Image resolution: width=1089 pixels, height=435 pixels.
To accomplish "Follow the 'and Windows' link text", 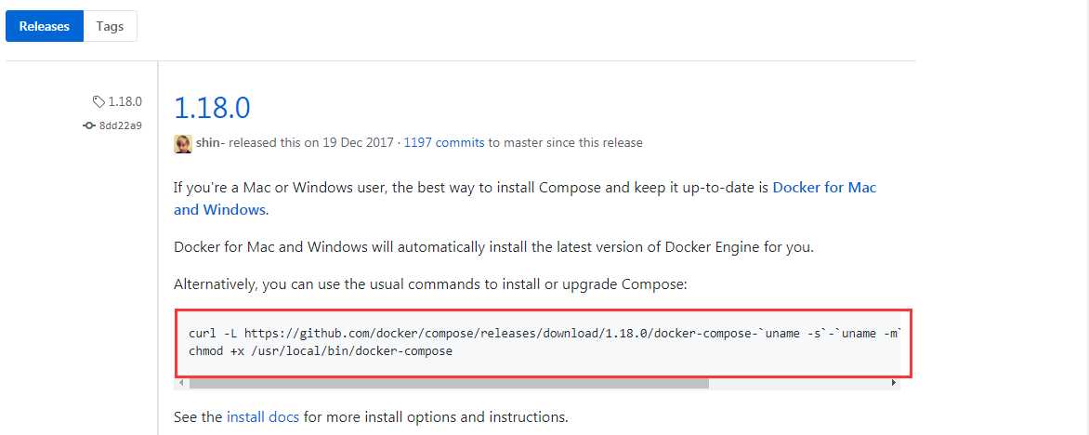I will coord(219,210).
